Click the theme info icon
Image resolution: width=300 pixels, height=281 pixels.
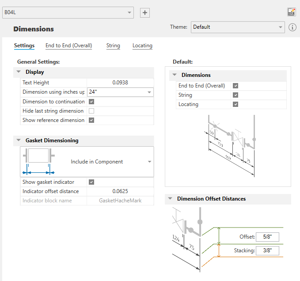(x=292, y=27)
